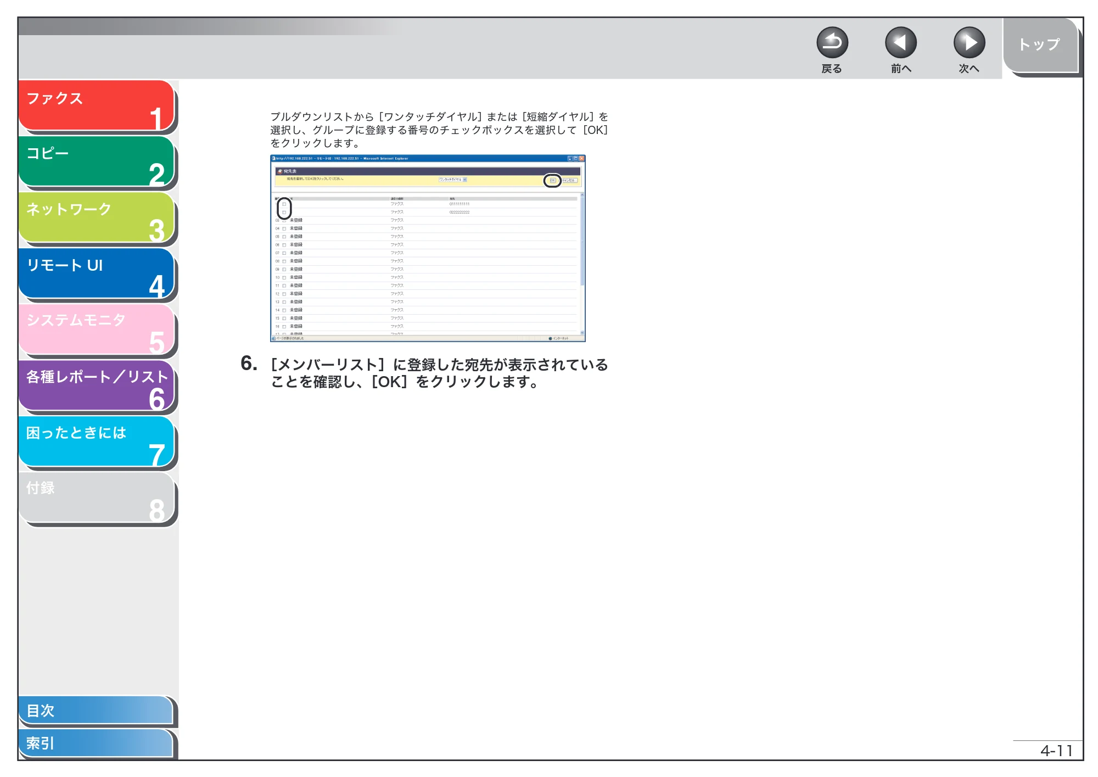This screenshot has height=777, width=1098.
Task: Open the 索引 index
Action: pos(97,744)
